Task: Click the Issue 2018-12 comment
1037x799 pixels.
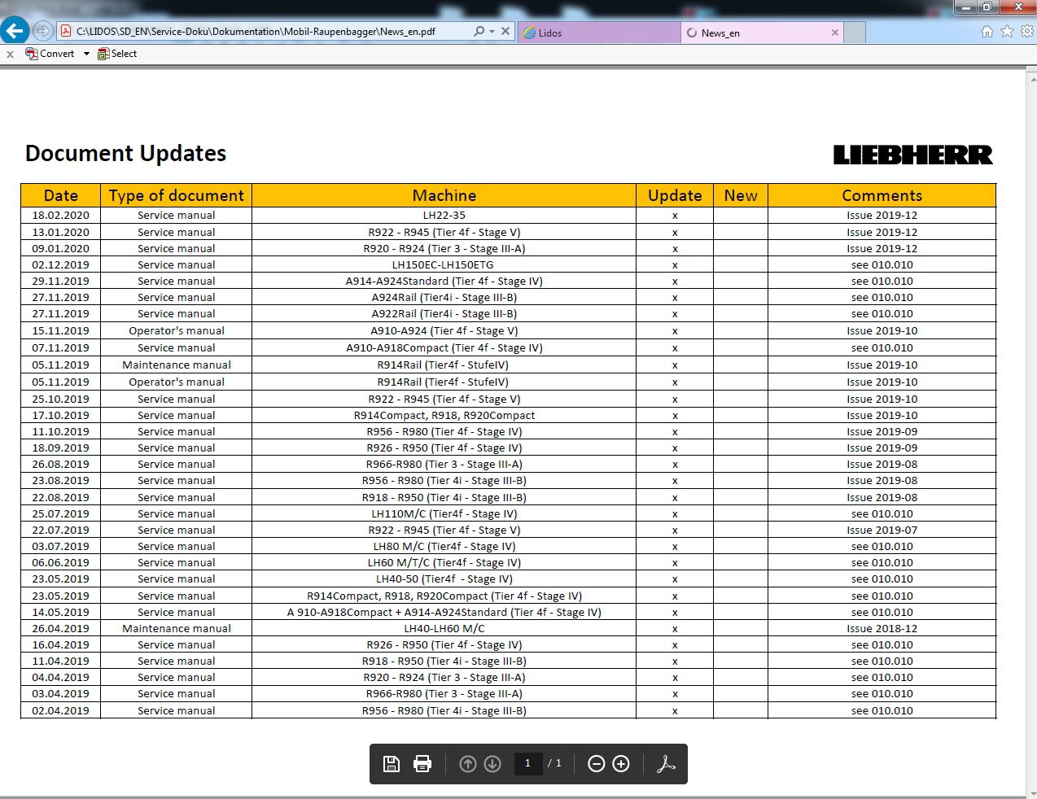Action: (x=882, y=628)
